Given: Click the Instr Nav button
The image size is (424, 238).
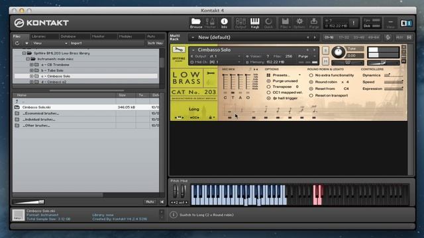Looking at the screenshot, I should pos(155,43).
